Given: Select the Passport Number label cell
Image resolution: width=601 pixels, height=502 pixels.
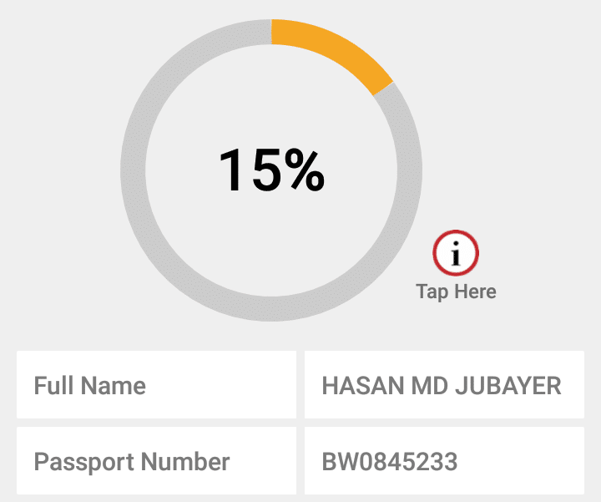Looking at the screenshot, I should point(156,461).
